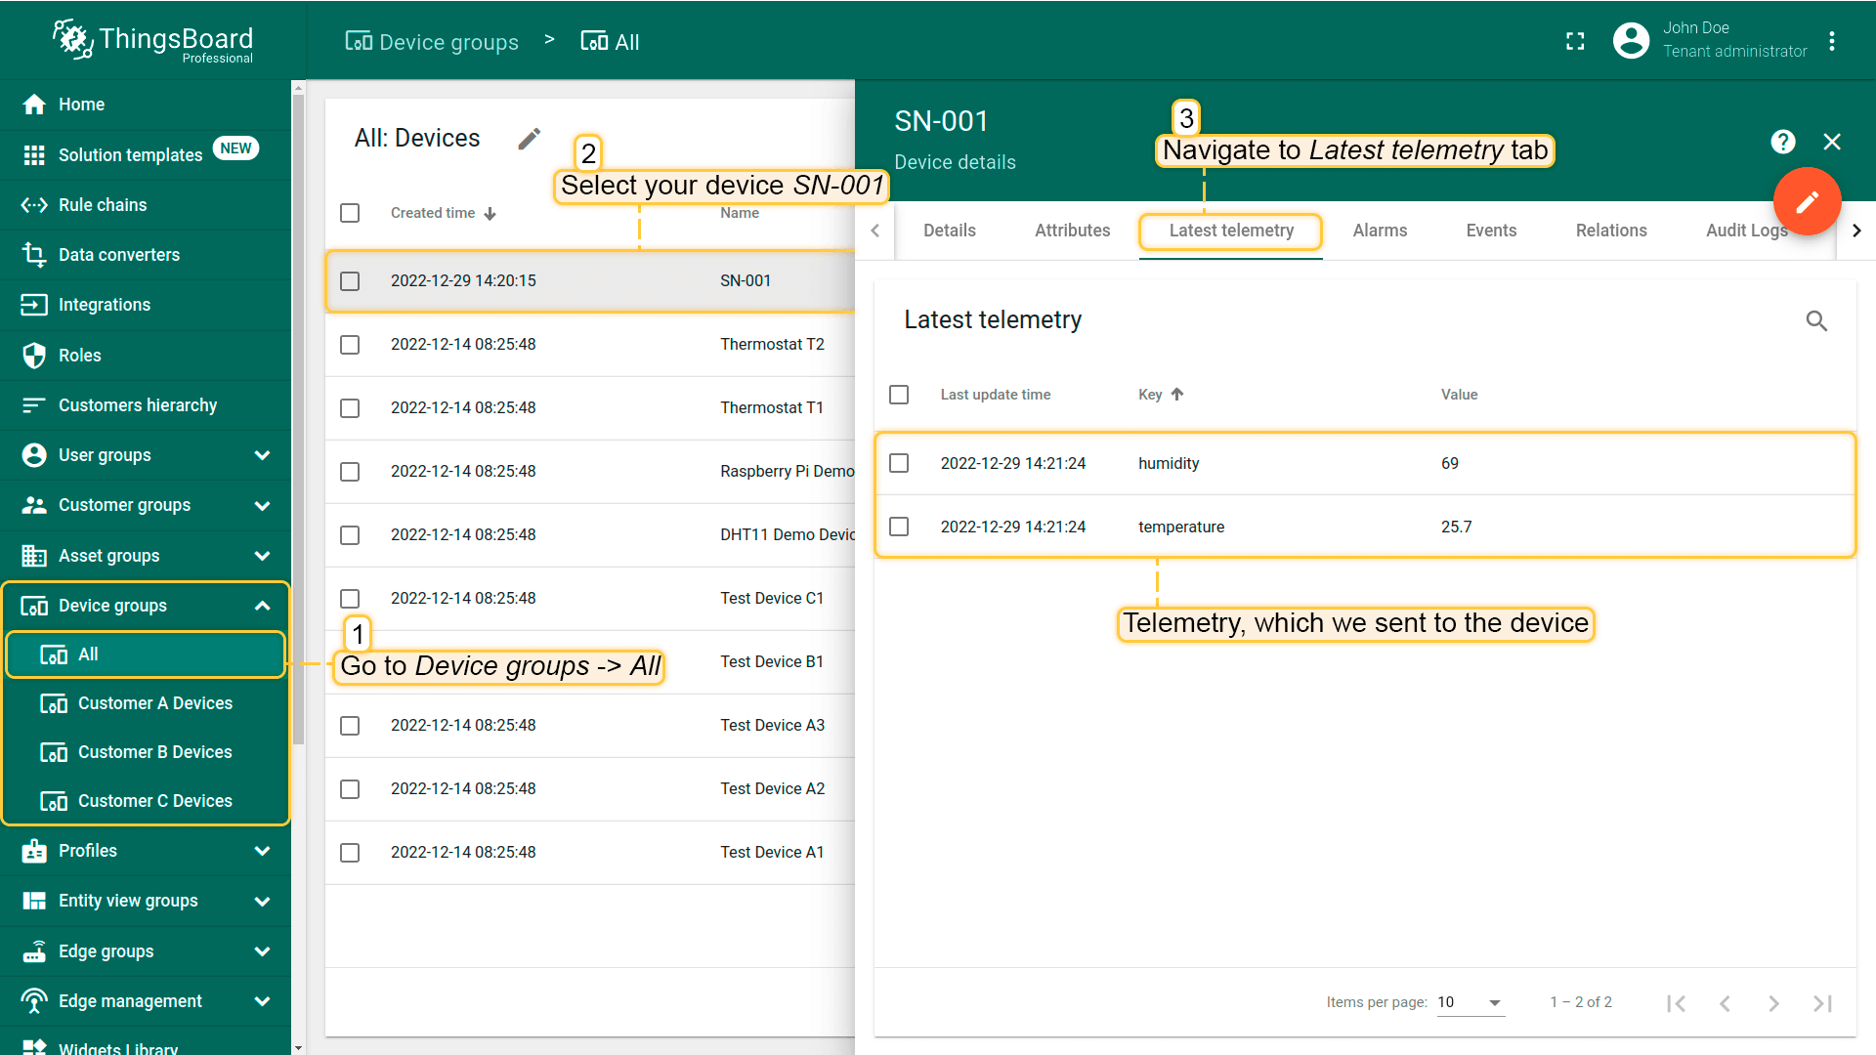Click the orange edit device button
This screenshot has width=1876, height=1055.
1808,202
